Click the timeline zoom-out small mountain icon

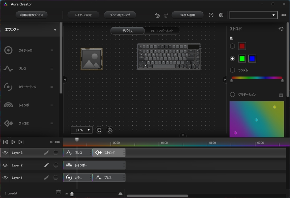67,194
